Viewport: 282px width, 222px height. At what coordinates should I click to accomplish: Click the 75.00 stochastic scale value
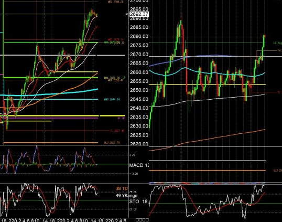133,192
